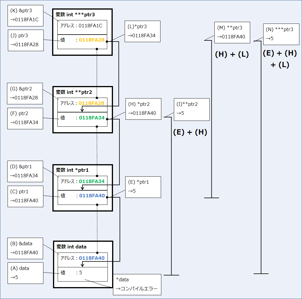Select ptr1 blue value 0118FA40
This screenshot has width=302, height=299.
click(92, 196)
